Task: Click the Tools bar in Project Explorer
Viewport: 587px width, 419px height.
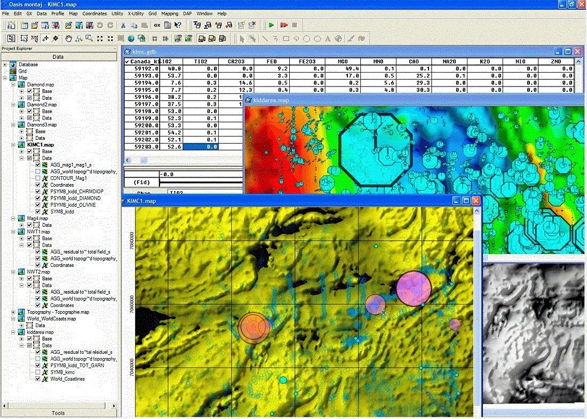Action: [x=58, y=413]
